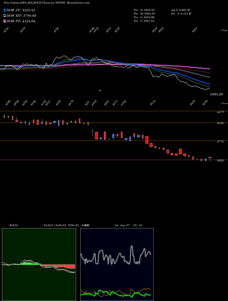Click the last candlestick at far right

pos(210,159)
